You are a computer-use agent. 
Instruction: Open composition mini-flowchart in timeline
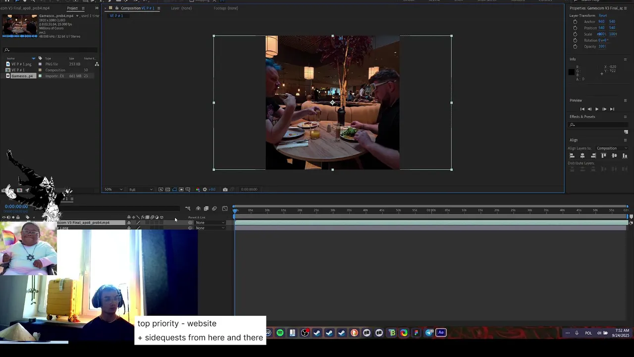coord(188,209)
